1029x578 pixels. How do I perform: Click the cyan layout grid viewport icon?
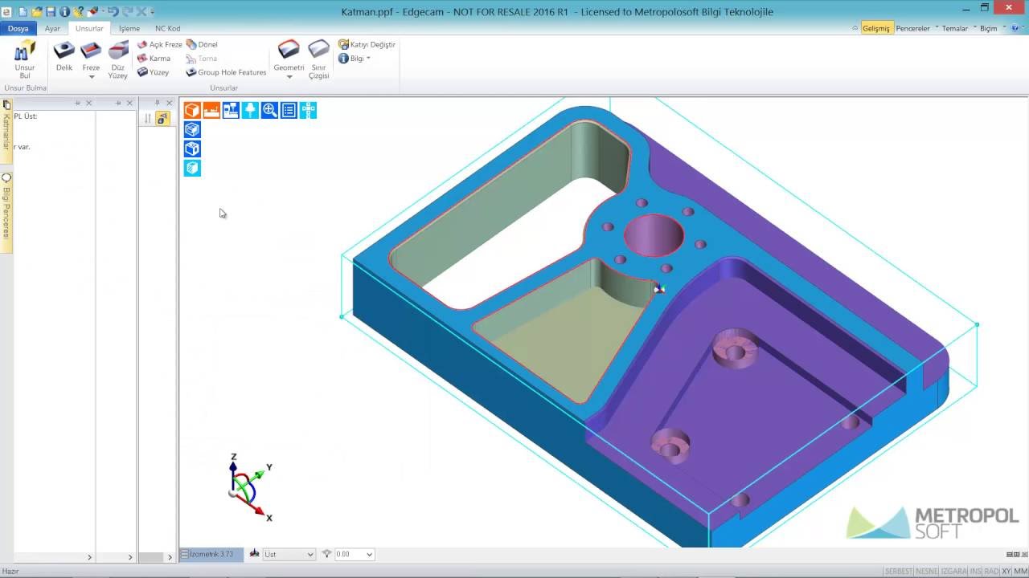click(x=308, y=110)
